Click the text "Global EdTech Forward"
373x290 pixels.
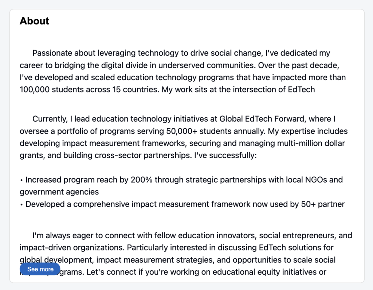[x=262, y=119]
